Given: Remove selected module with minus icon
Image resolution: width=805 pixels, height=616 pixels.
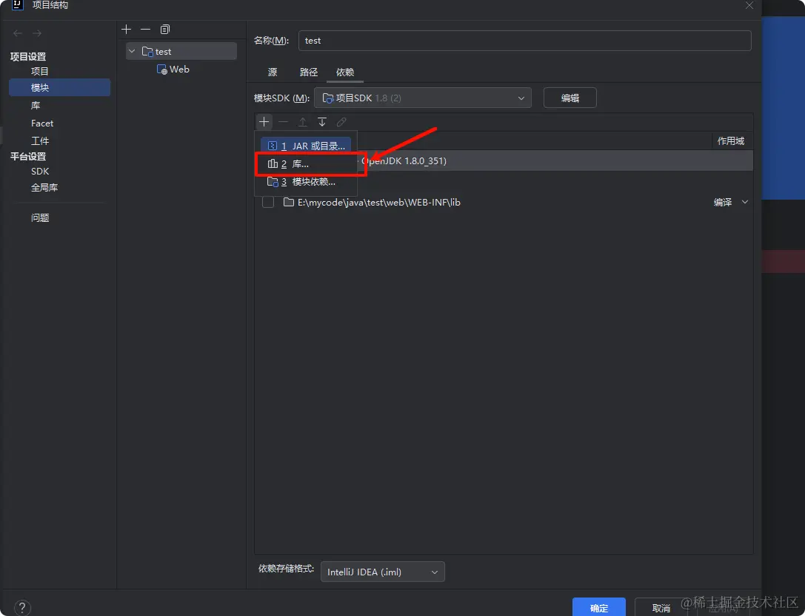Looking at the screenshot, I should [146, 30].
